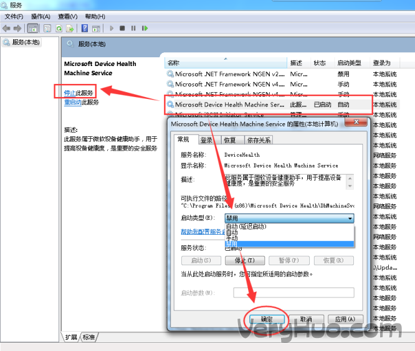Screen dimensions: 415x351
Task: Open the 查看(V) menu
Action: [68, 16]
